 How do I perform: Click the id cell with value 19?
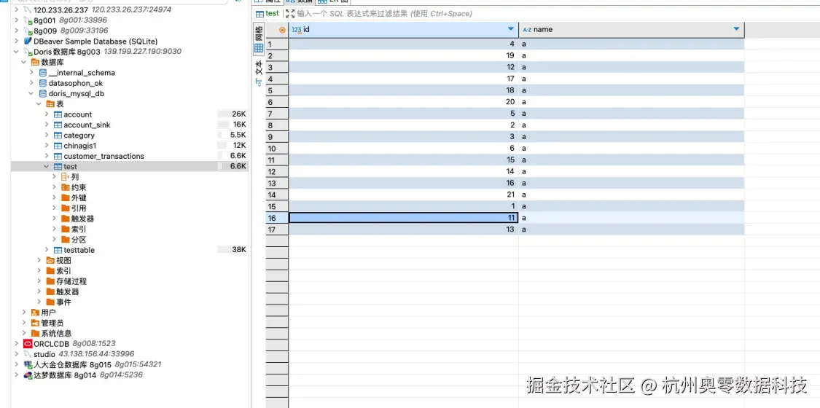tap(403, 55)
